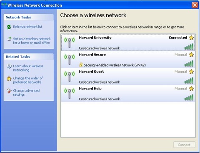Click Unsecured wireless network under Harvard Help

(99, 99)
